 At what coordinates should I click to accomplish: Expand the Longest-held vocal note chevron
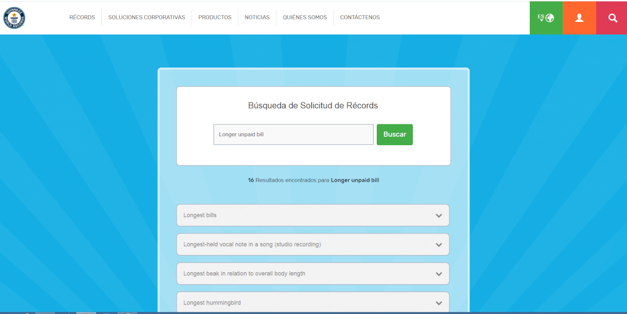click(x=439, y=245)
